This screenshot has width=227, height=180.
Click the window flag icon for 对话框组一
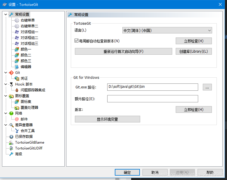coord(17,32)
